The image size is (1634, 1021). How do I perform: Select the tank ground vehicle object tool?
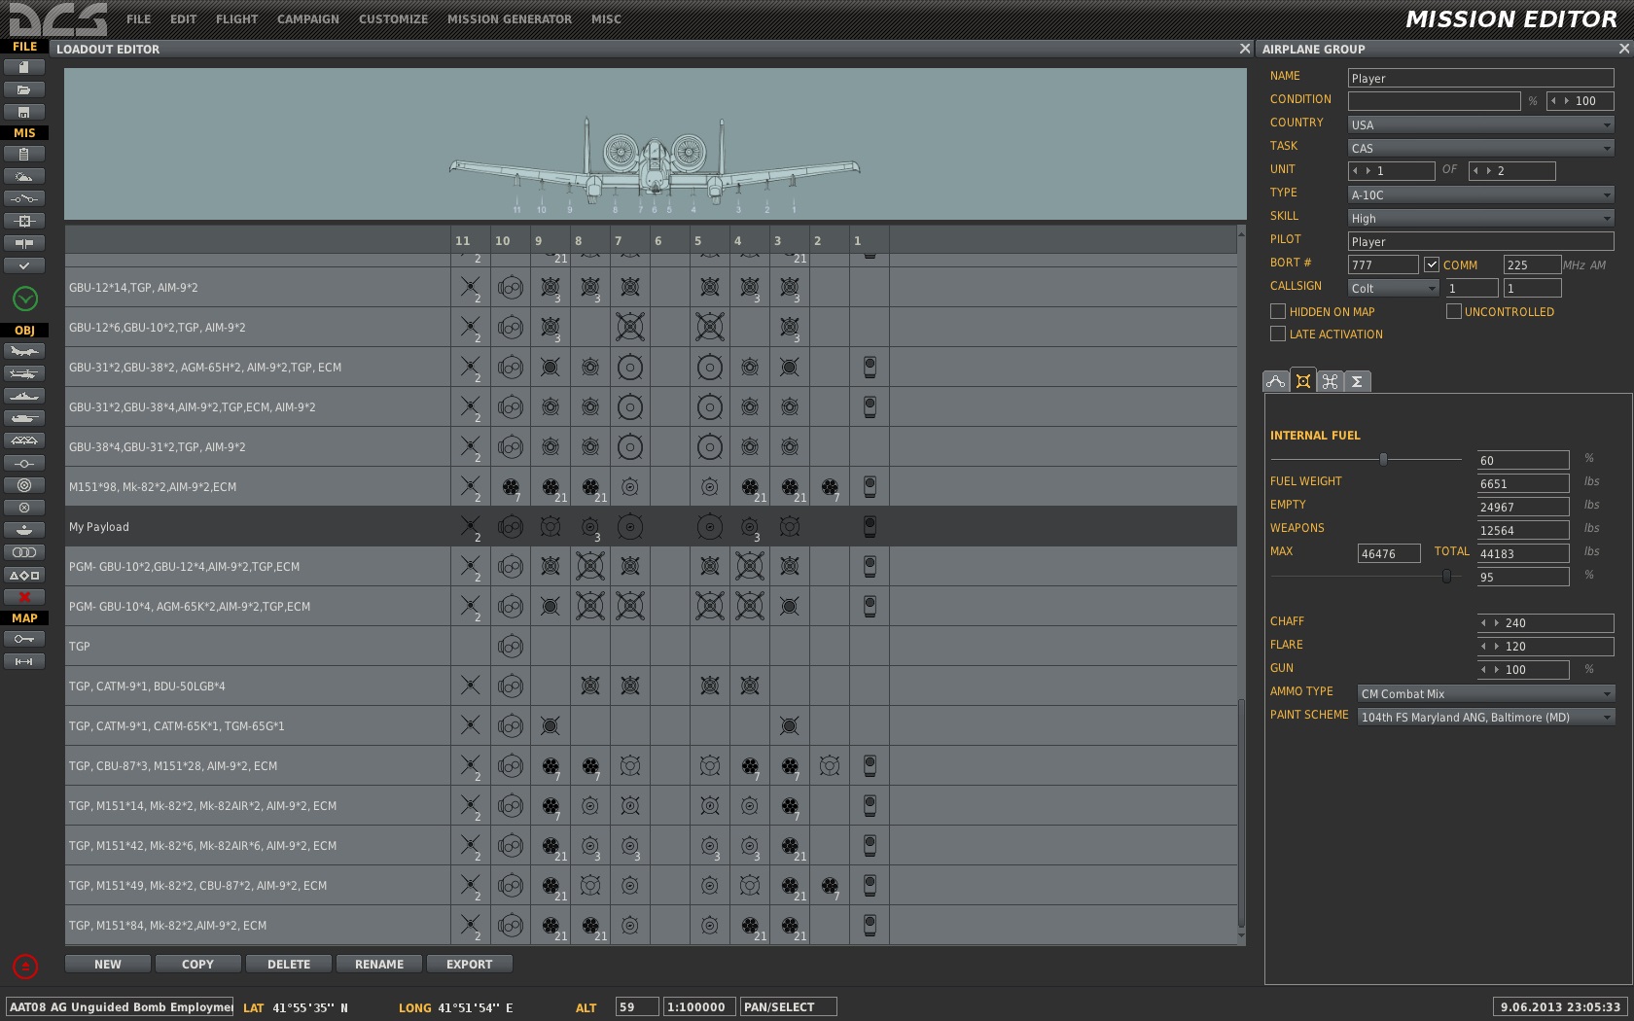click(24, 418)
